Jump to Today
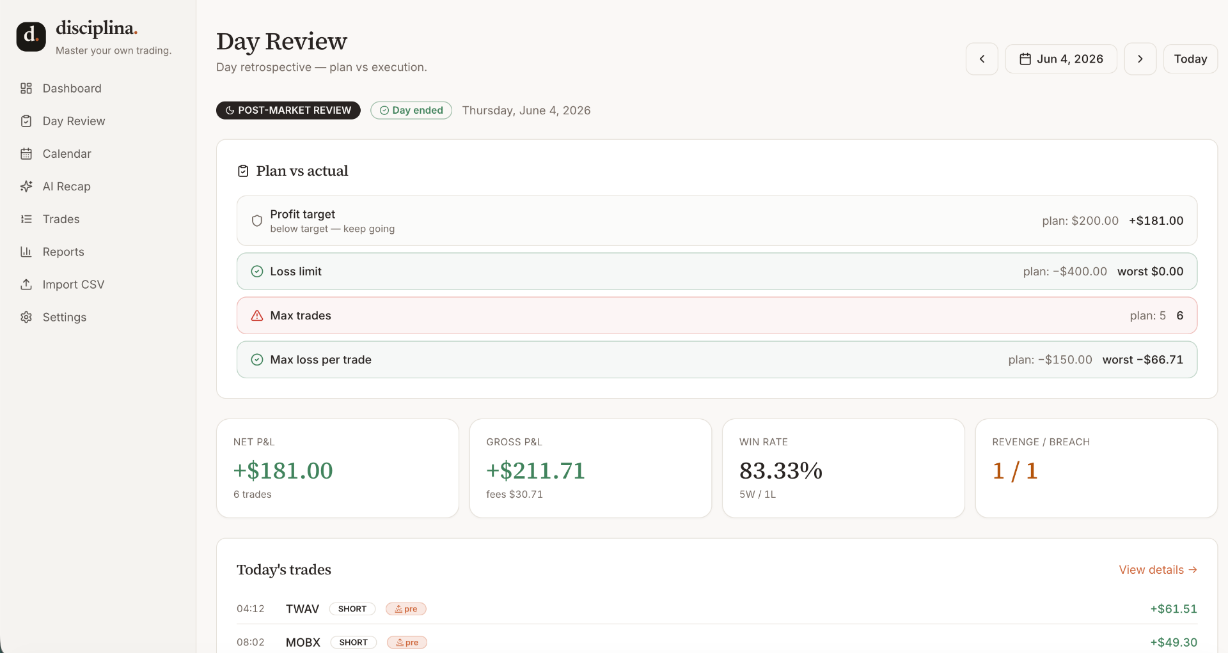This screenshot has width=1228, height=653. coord(1190,59)
